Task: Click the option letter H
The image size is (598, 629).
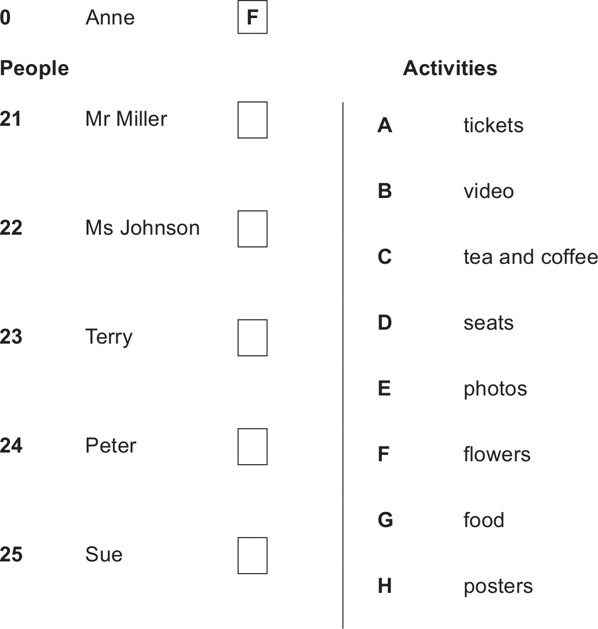Action: coord(384,586)
